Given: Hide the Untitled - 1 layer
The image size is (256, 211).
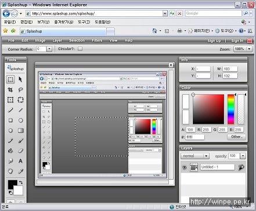Looking at the screenshot, I should coord(185,167).
